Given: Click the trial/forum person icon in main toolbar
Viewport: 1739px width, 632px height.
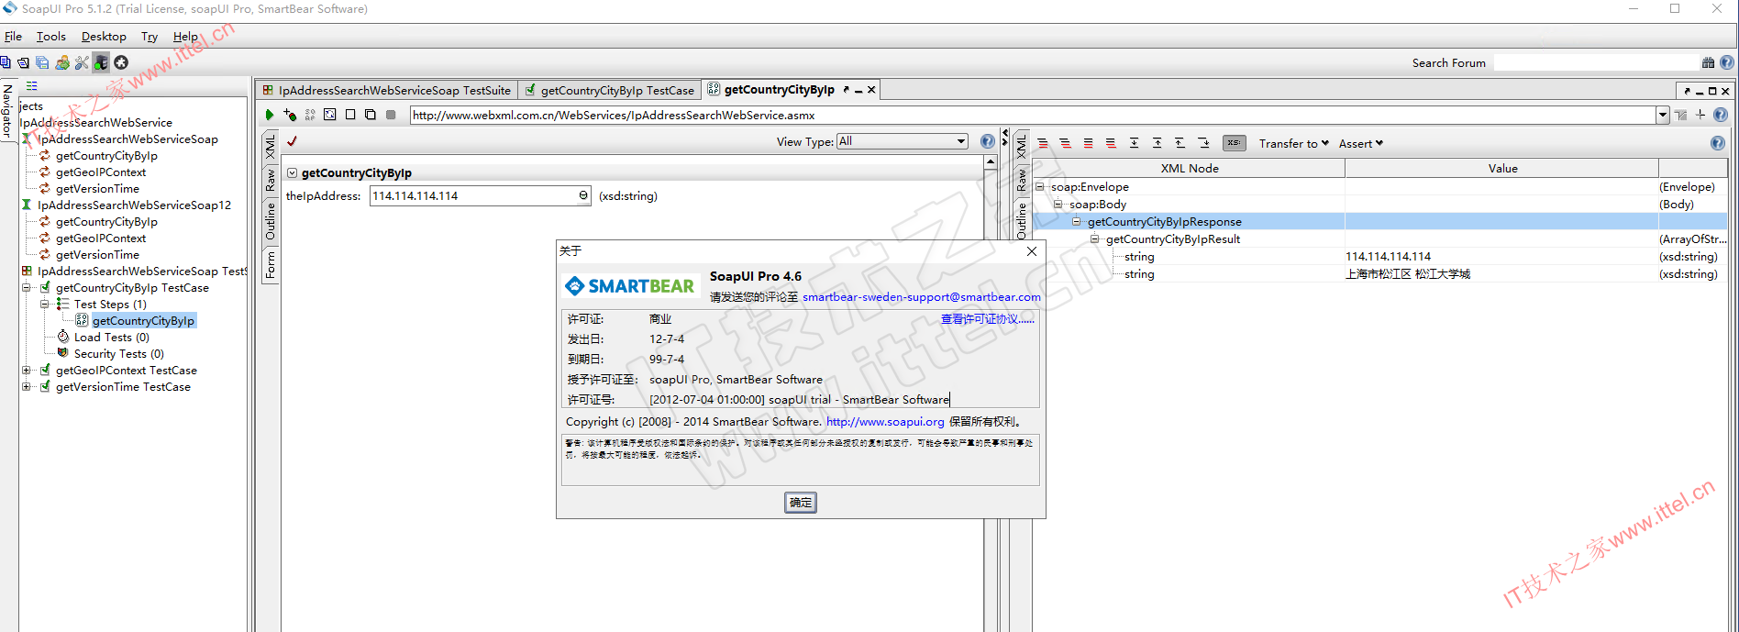Looking at the screenshot, I should point(62,62).
